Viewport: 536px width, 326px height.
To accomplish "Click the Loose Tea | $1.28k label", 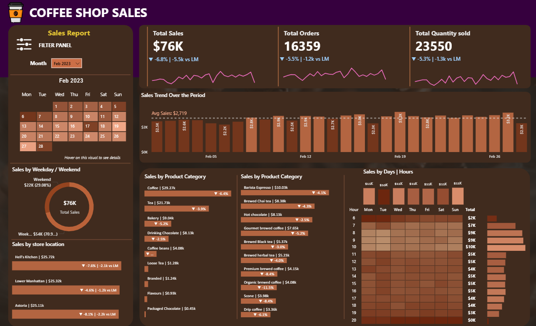I will [163, 263].
